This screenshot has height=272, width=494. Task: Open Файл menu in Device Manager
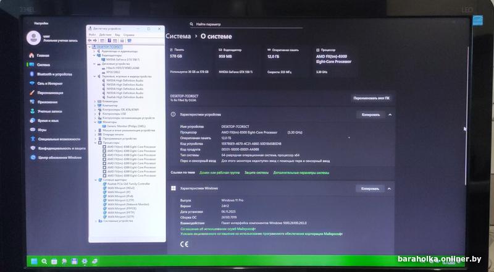tap(92, 35)
